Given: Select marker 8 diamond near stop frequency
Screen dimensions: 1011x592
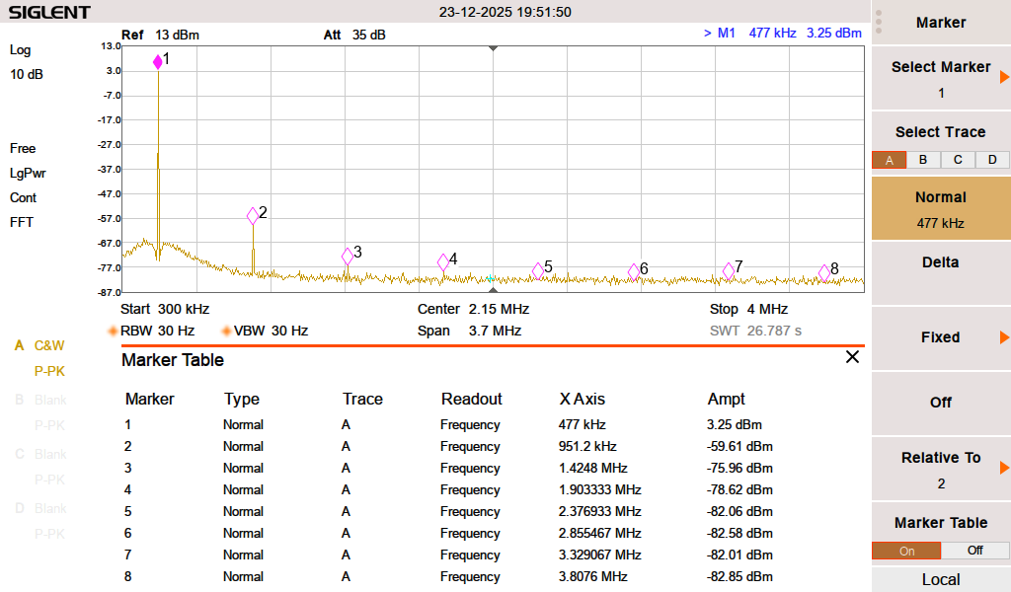Looking at the screenshot, I should [824, 273].
